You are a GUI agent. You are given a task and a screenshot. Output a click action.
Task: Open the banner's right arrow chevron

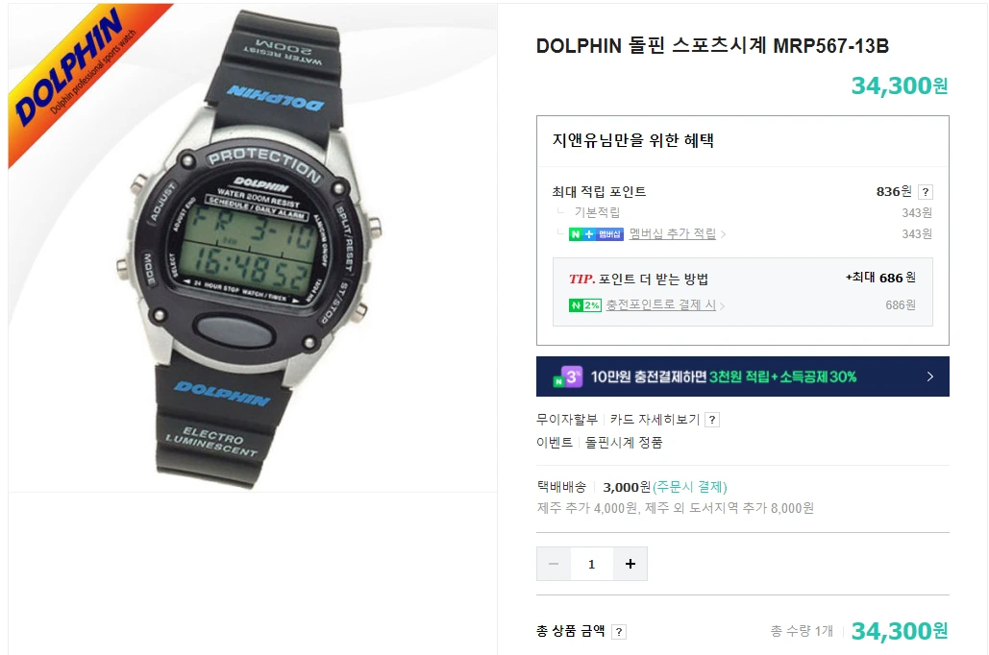click(929, 376)
